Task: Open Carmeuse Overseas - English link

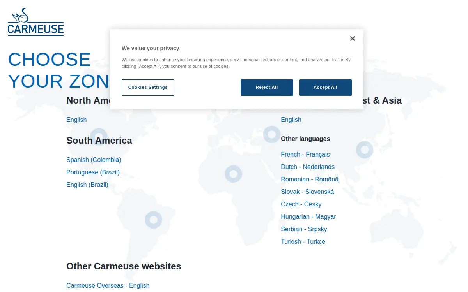Action: coord(108,286)
